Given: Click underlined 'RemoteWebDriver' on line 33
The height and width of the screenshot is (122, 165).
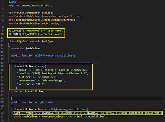Looking at the screenshot, I should 53,117.
